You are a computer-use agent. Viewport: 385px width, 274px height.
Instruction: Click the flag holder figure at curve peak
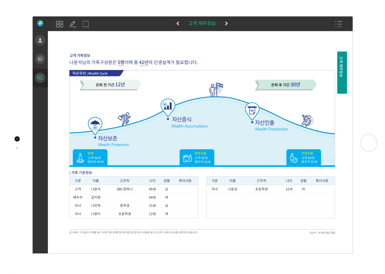216,89
